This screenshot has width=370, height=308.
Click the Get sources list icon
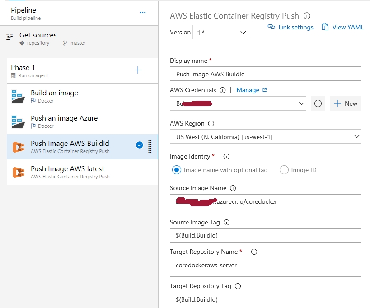tap(9, 37)
